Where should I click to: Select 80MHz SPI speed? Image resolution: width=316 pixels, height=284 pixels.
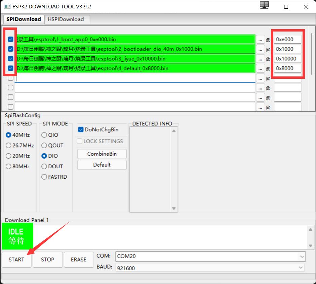click(x=18, y=166)
